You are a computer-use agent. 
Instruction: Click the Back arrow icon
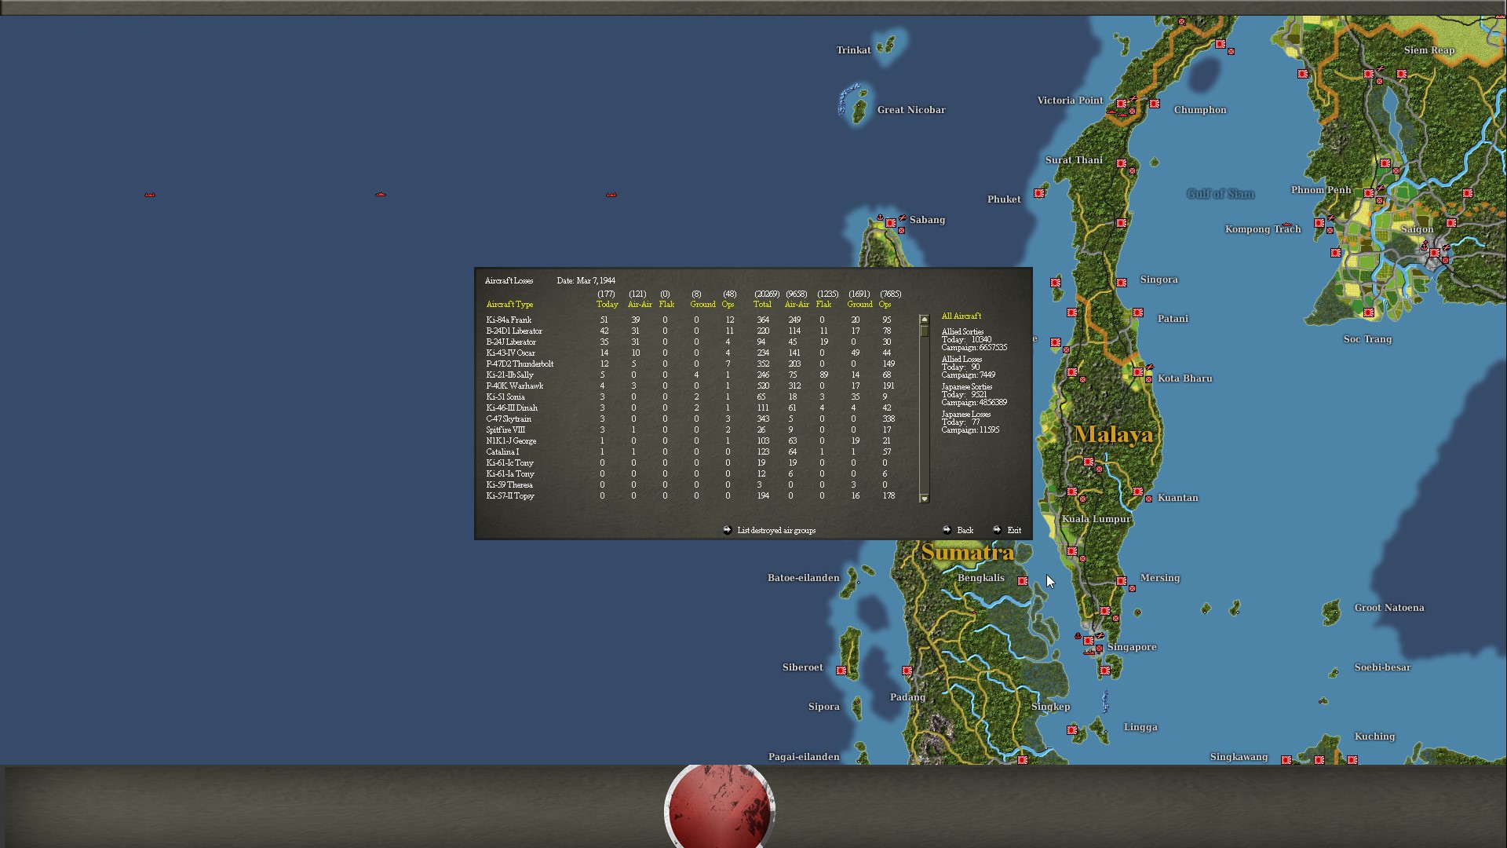click(x=947, y=530)
